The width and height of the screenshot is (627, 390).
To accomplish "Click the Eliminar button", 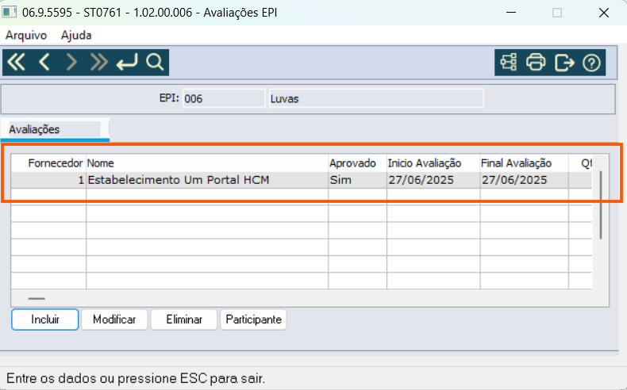I will pyautogui.click(x=184, y=319).
